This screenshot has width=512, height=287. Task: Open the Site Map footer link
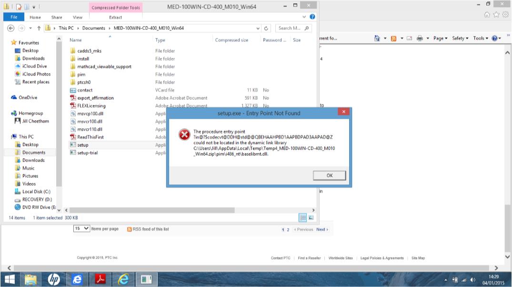pyautogui.click(x=418, y=258)
